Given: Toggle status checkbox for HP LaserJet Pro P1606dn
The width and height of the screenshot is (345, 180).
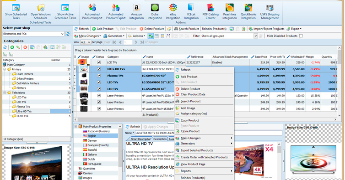Looking at the screenshot, I should click(x=99, y=102).
